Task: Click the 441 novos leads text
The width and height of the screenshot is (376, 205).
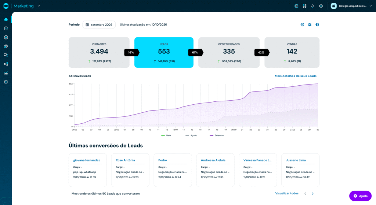Action: [x=80, y=76]
